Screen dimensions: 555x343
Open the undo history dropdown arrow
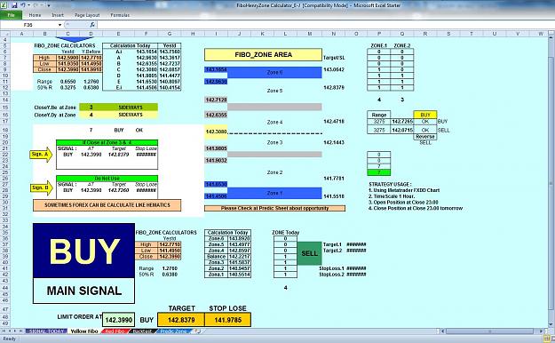click(29, 5)
